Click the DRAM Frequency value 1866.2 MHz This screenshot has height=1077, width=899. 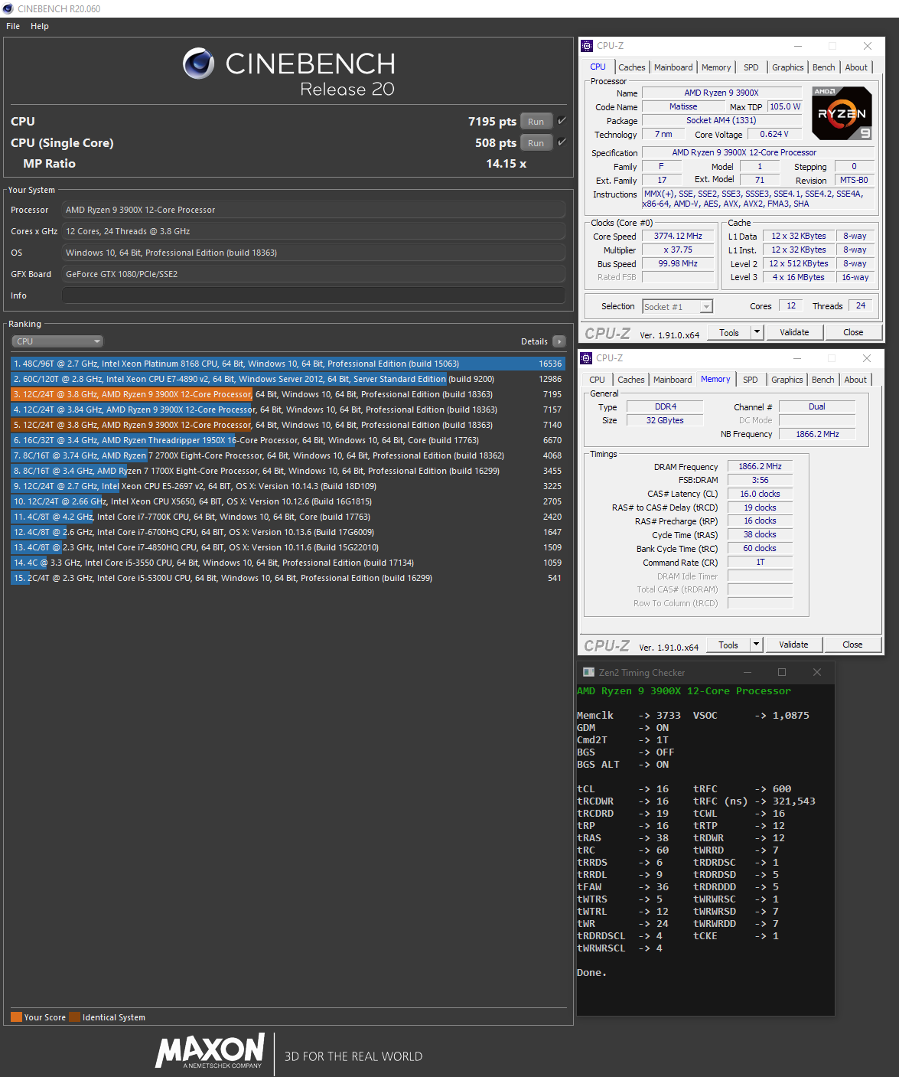(x=760, y=466)
